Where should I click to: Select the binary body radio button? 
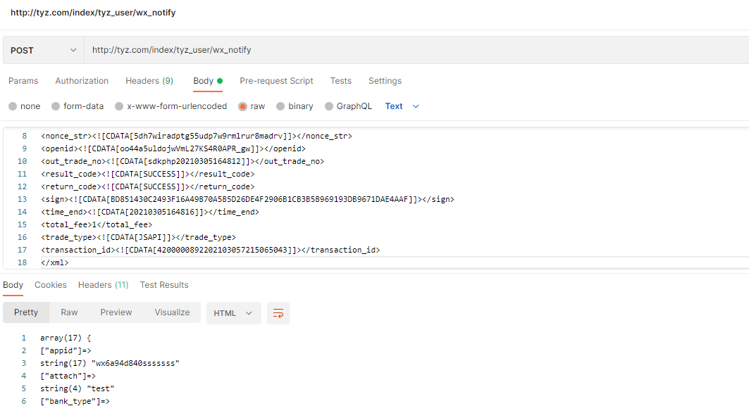[280, 106]
